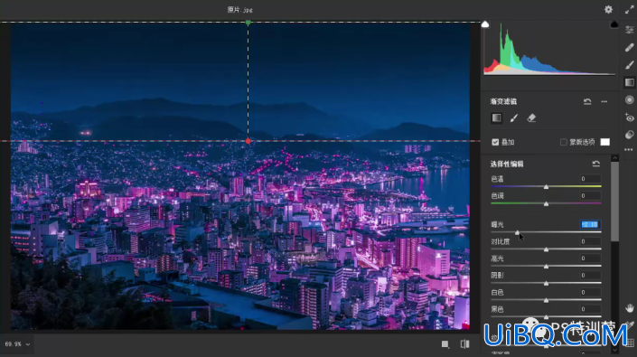Viewport: 637px width, 357px height.
Task: Click the panel scrollbar up arrow
Action: point(614,158)
